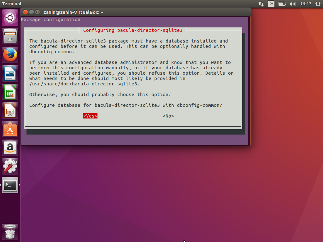Click the 'Configuring bacula-director-sqlite3' dialog title
This screenshot has height=242, width=323.
(x=133, y=30)
